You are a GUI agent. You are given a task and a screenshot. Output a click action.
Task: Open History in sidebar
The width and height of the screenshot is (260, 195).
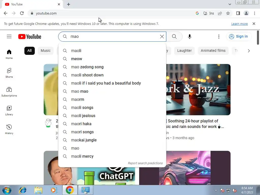[9, 129]
